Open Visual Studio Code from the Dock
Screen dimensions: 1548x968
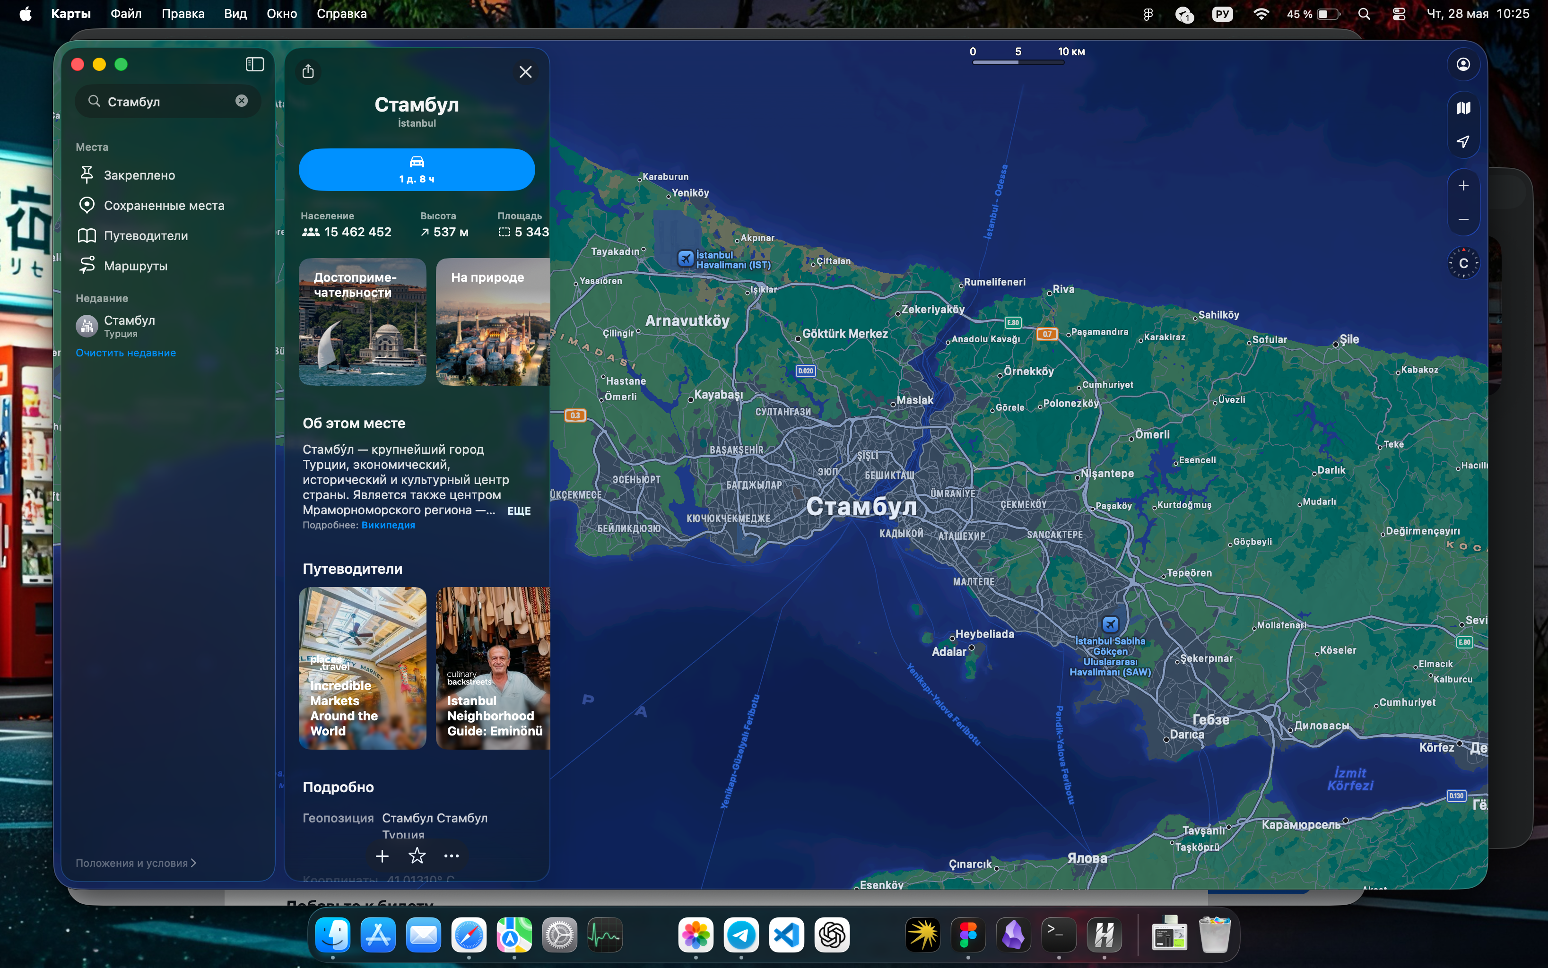point(786,934)
